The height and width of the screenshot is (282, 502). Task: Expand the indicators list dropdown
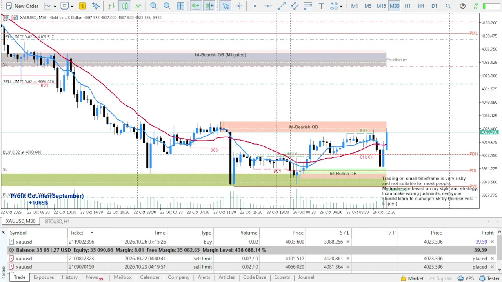coord(72,6)
